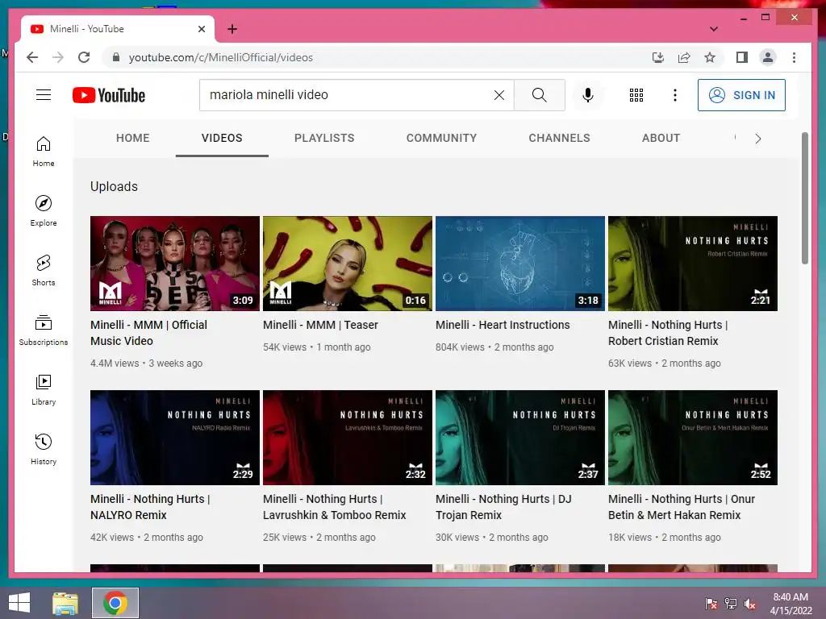Open the ABOUT tab

pyautogui.click(x=661, y=138)
